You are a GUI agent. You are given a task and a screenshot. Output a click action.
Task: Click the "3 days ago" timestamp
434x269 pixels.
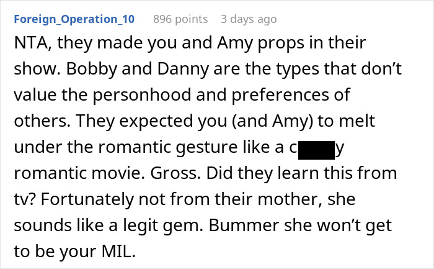[249, 19]
